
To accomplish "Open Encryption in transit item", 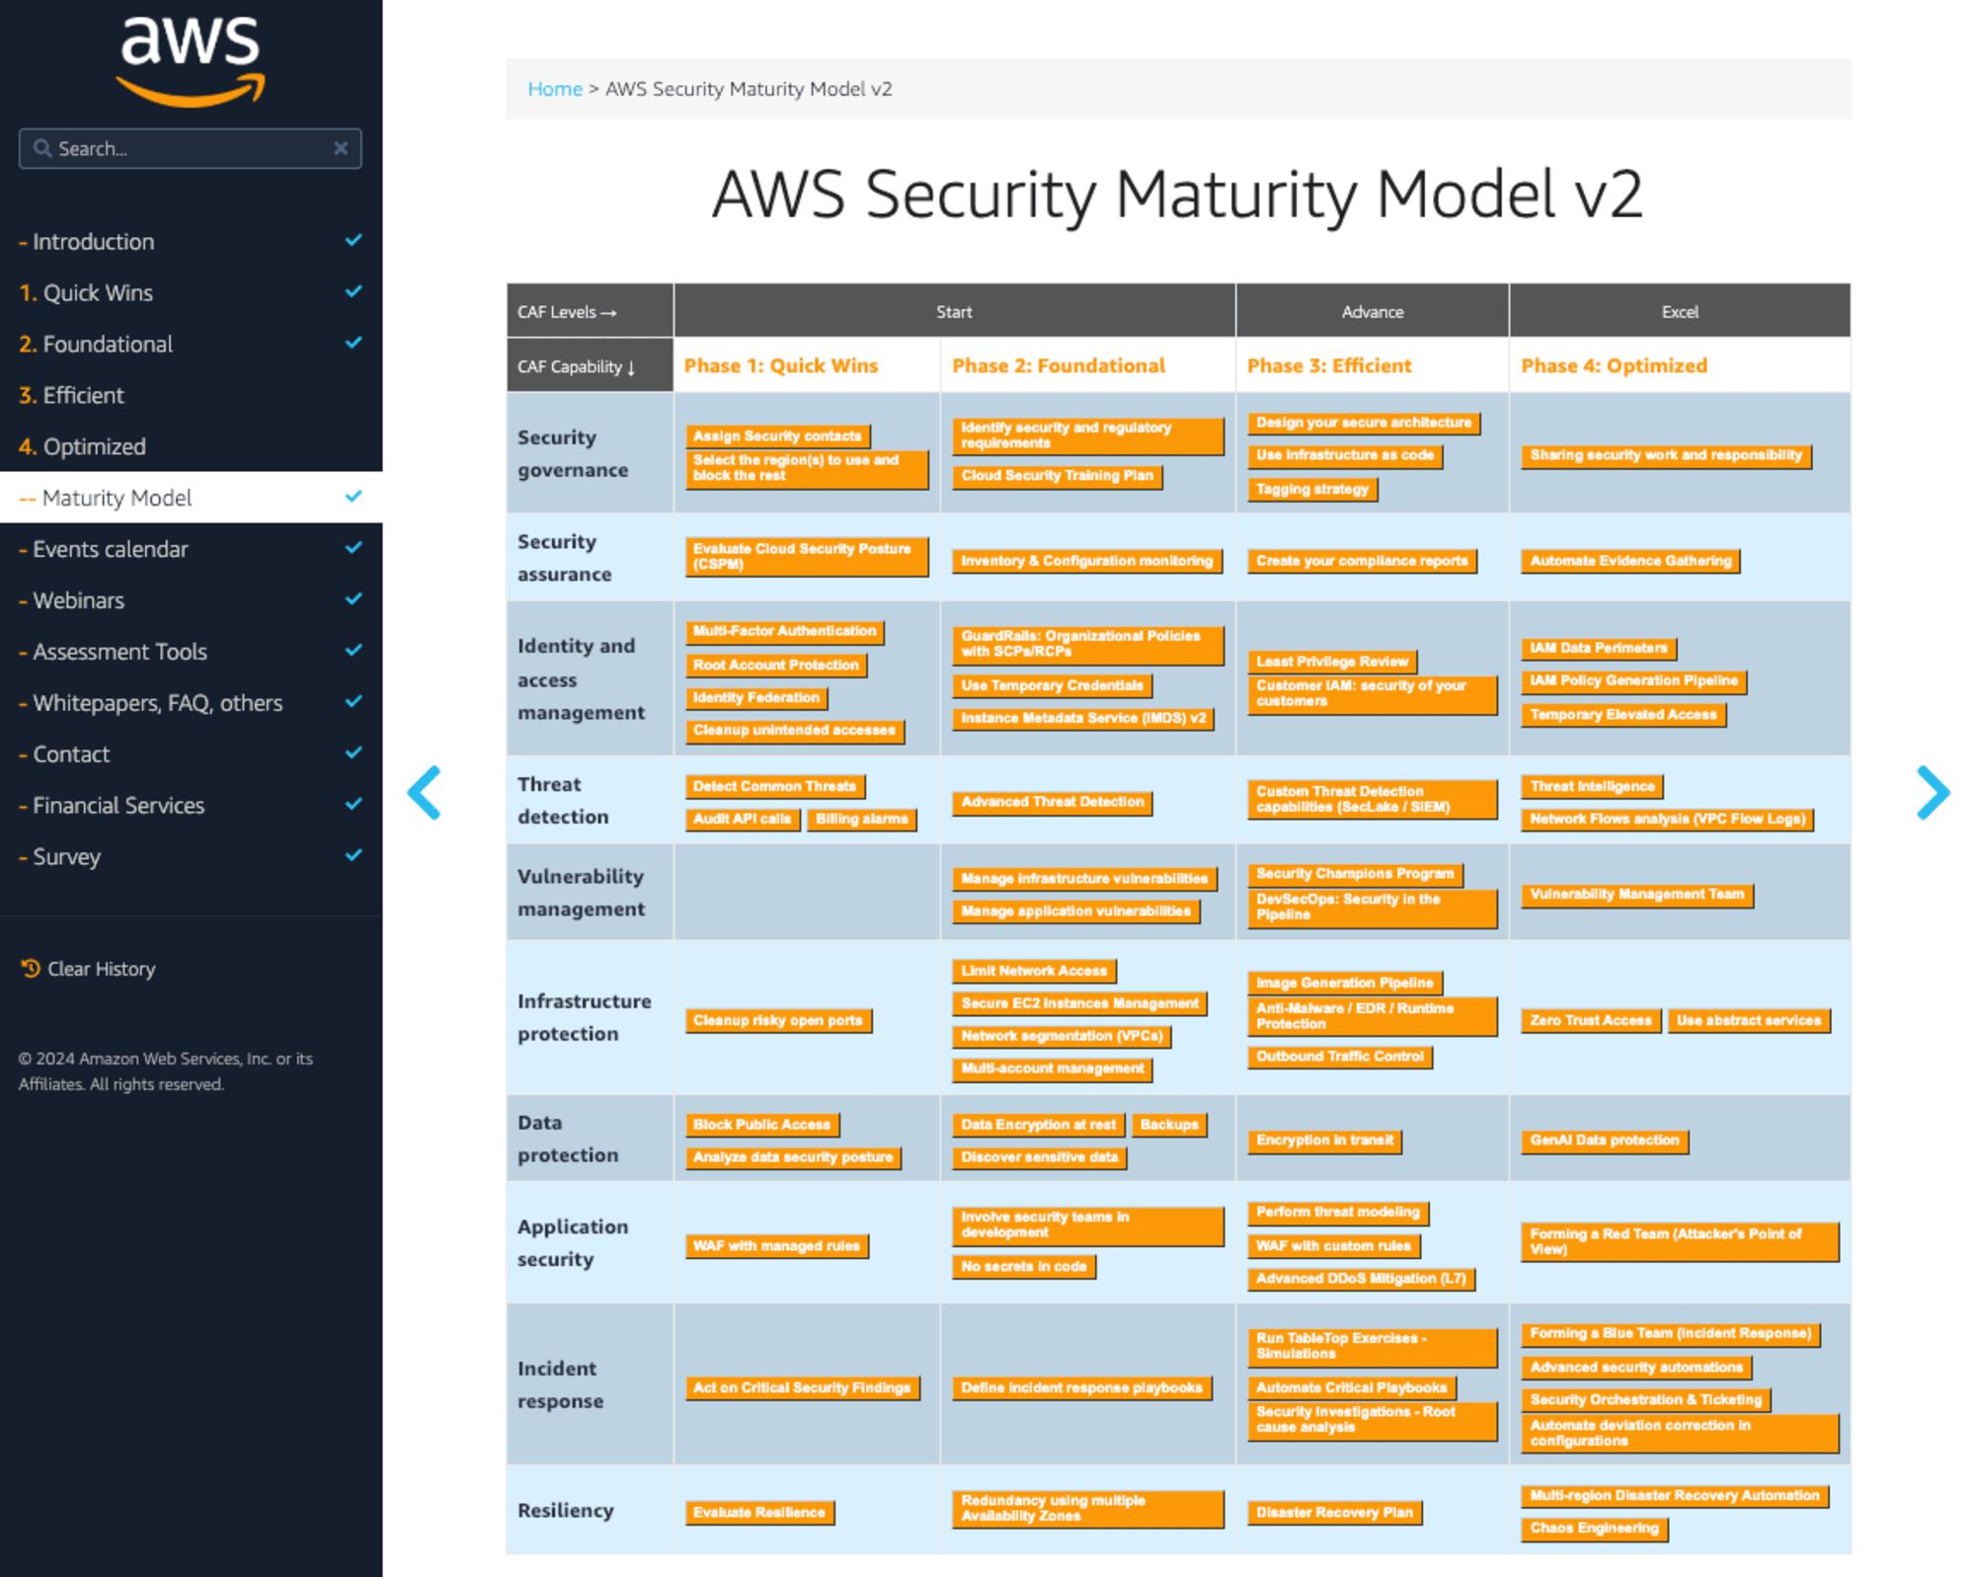I will 1324,1141.
